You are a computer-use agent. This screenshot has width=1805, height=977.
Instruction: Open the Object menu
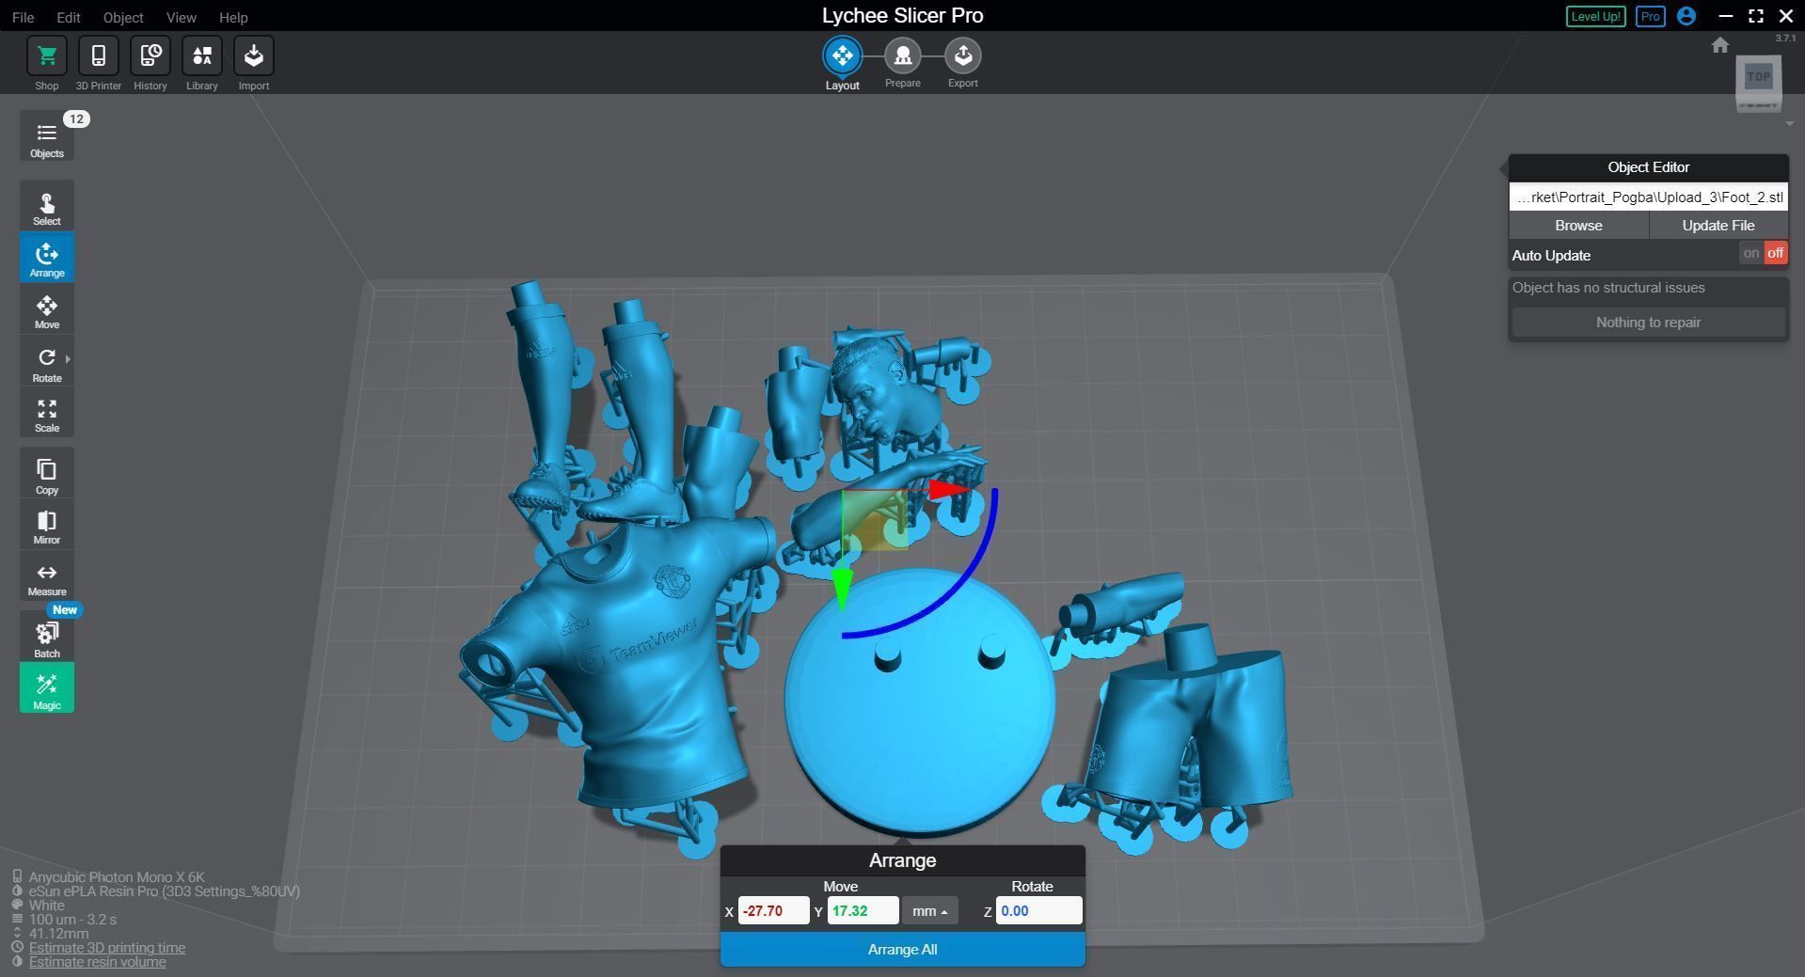coord(123,17)
